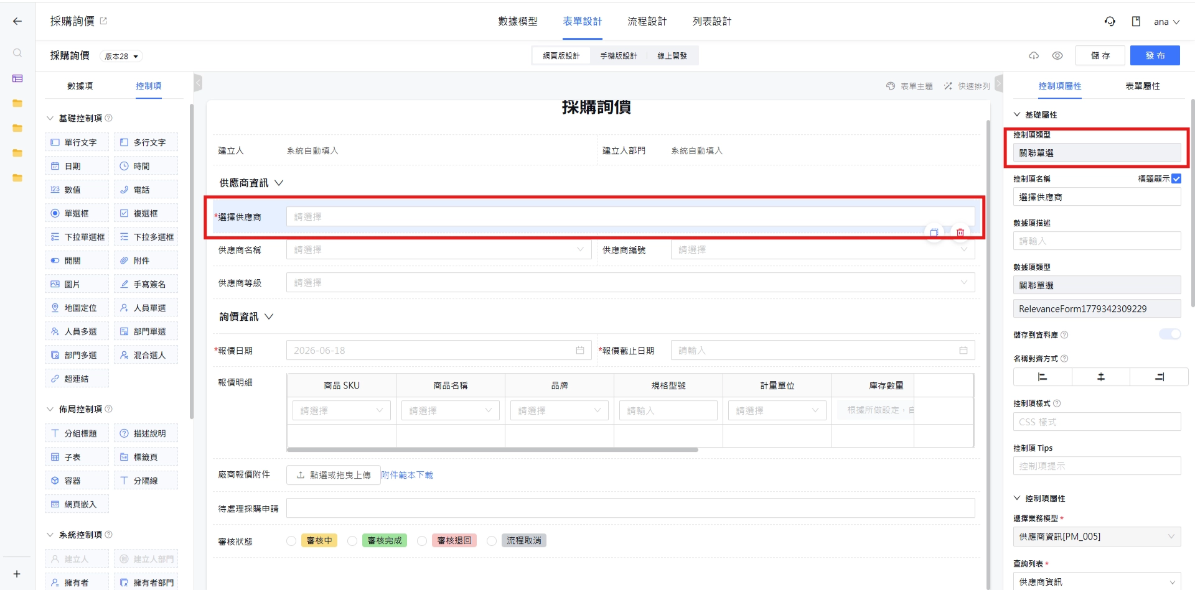
Task: Add 數值 control
Action: pos(77,190)
